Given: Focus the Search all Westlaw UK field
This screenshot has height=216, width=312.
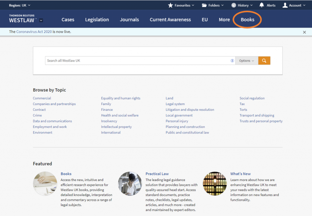Looking at the screenshot, I should pyautogui.click(x=137, y=61).
